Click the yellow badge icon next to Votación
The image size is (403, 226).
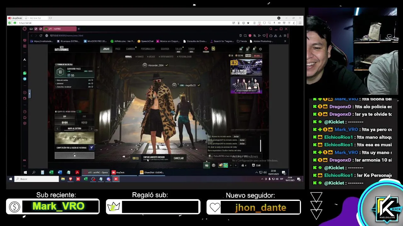pyautogui.click(x=213, y=49)
